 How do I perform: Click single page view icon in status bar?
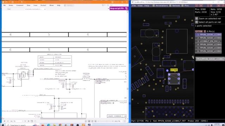click(x=86, y=121)
